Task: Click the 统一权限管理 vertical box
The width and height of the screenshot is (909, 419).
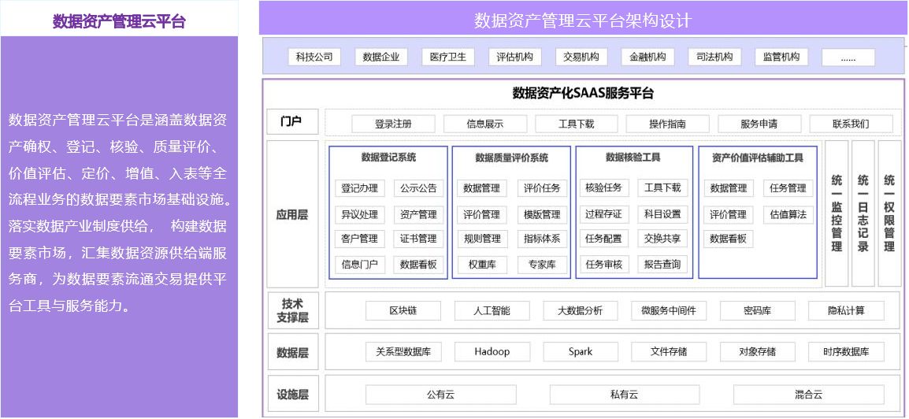Action: coord(889,213)
